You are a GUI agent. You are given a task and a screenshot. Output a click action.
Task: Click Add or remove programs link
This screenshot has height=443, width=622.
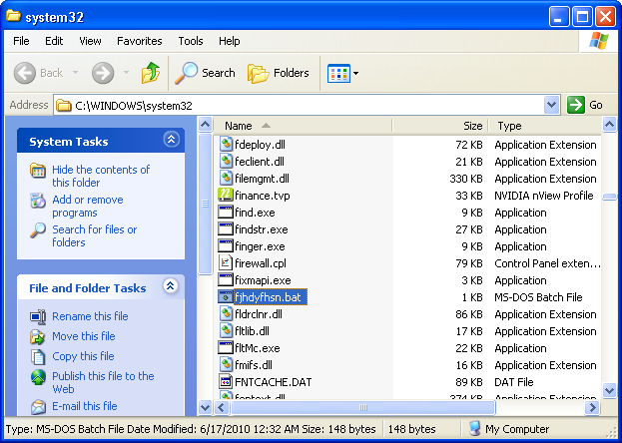tap(88, 207)
